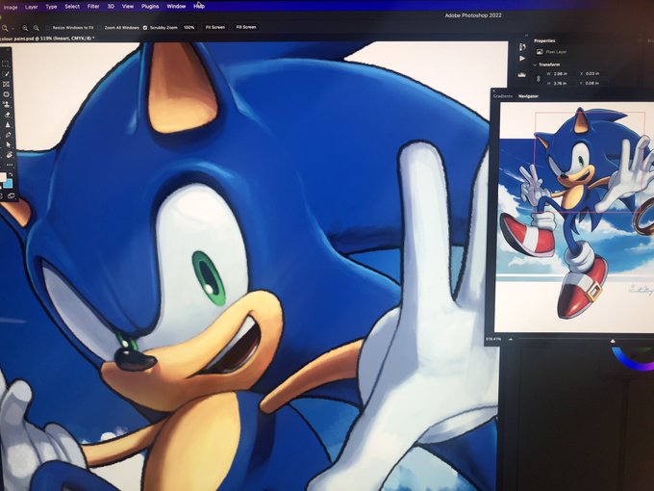Open the 3D menu

(x=111, y=7)
